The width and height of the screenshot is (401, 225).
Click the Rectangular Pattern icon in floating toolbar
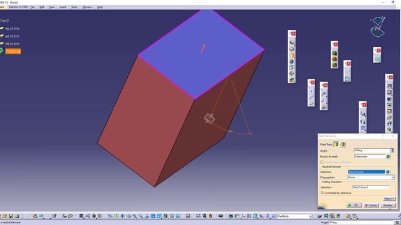[x=363, y=128]
